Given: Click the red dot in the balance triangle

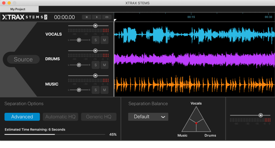Looking at the screenshot, I should 196,123.
